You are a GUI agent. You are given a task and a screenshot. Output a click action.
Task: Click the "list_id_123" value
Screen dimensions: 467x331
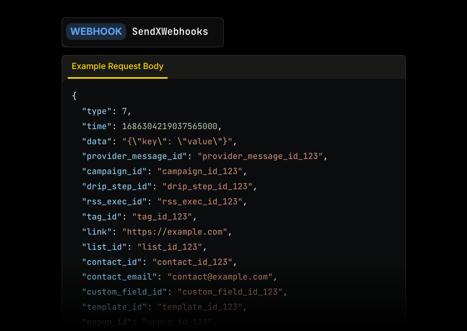170,247
